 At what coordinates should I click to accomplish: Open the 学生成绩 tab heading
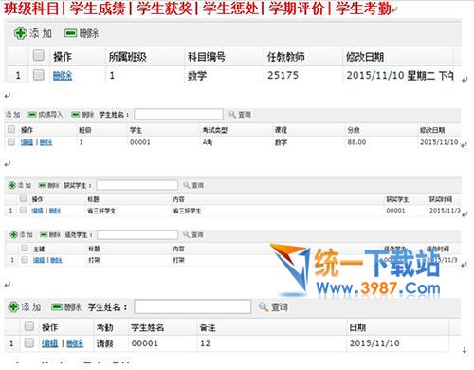pyautogui.click(x=98, y=9)
